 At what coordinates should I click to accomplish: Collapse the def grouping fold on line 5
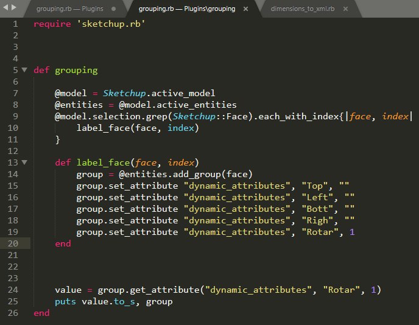[24, 70]
